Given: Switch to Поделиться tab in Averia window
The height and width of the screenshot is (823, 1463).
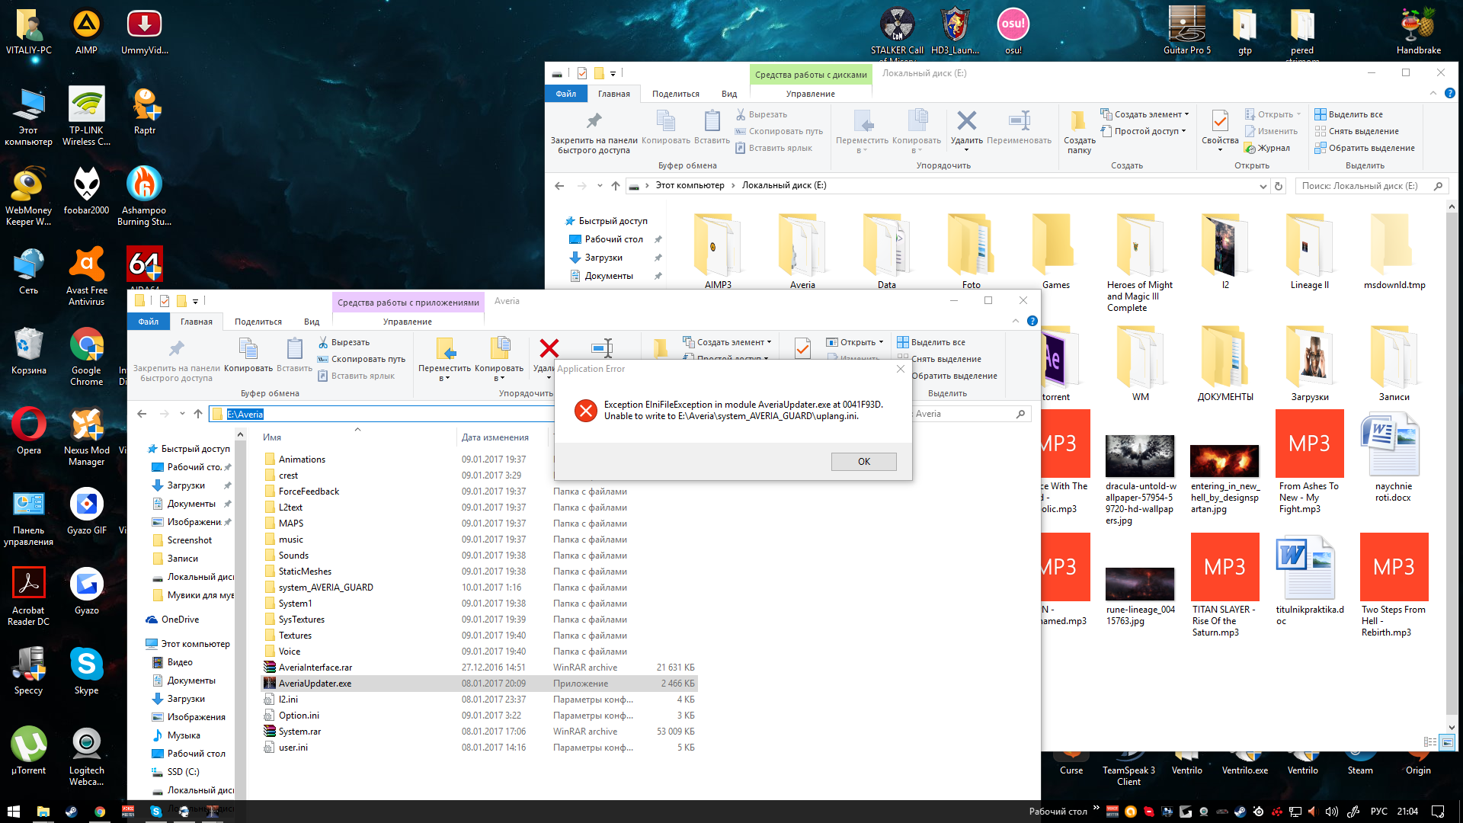Looking at the screenshot, I should (258, 322).
